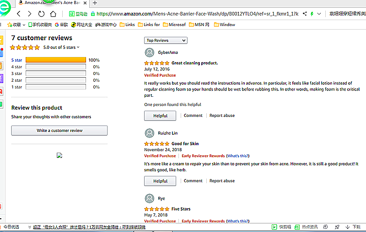This screenshot has height=232, width=366.
Task: Mark GyberAma's review as Helpful
Action: click(160, 116)
